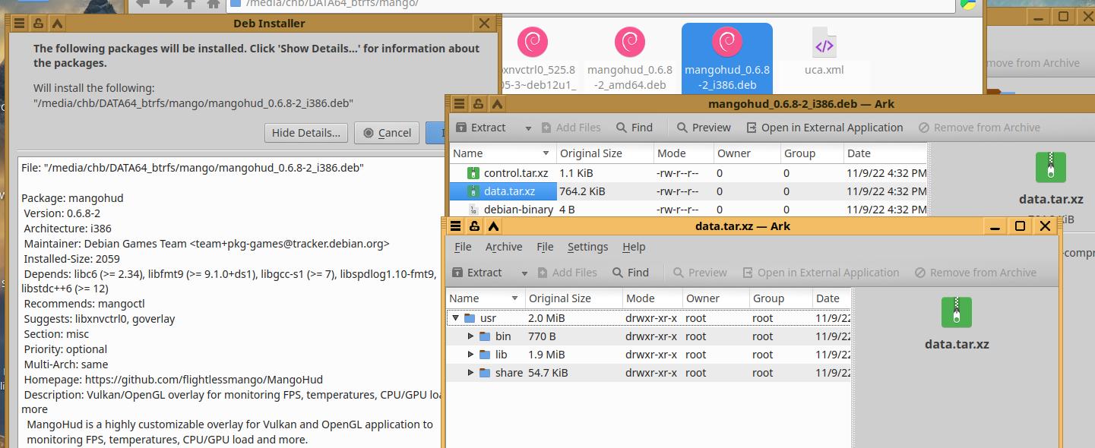Click Remove from Archive in mangohud_0.6.8-2_i386.deb Ark toolbar
This screenshot has height=448, width=1095.
[979, 128]
